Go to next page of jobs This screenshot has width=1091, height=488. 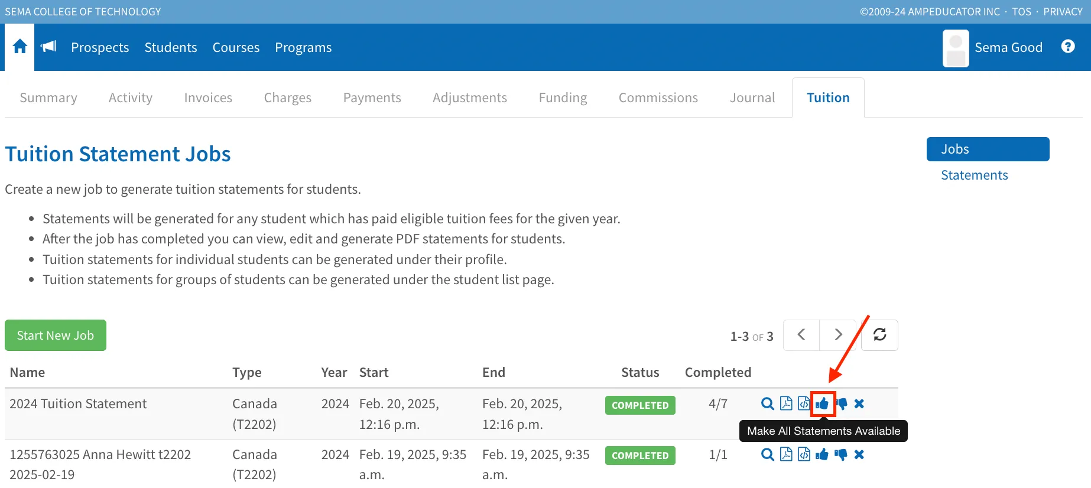pos(838,335)
